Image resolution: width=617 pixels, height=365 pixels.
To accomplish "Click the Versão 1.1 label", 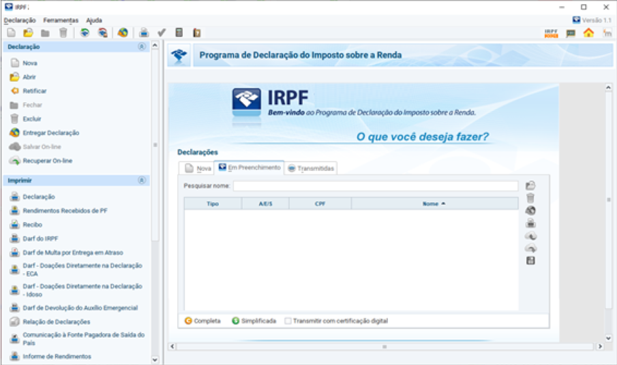I will tap(597, 20).
